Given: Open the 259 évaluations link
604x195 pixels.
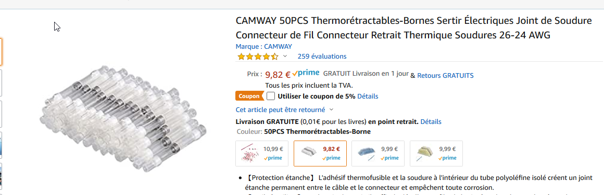Looking at the screenshot, I should (x=322, y=57).
